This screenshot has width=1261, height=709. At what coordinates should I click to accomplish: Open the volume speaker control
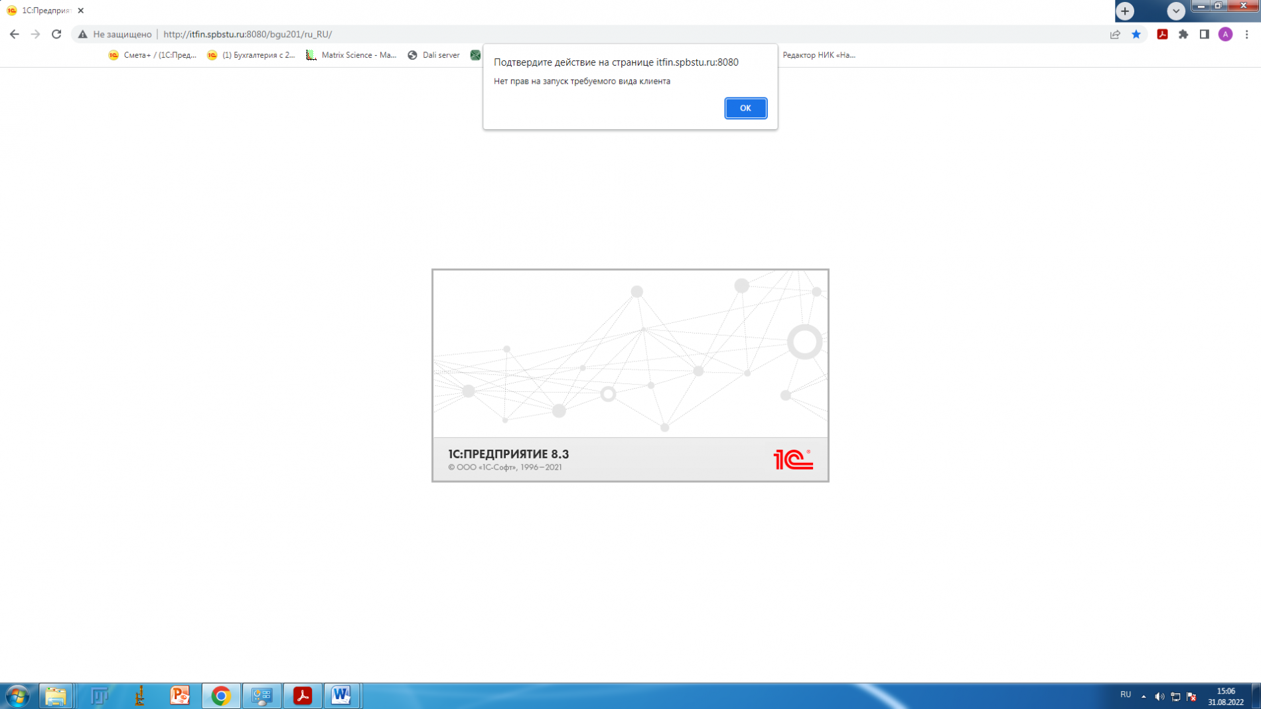[x=1159, y=696]
